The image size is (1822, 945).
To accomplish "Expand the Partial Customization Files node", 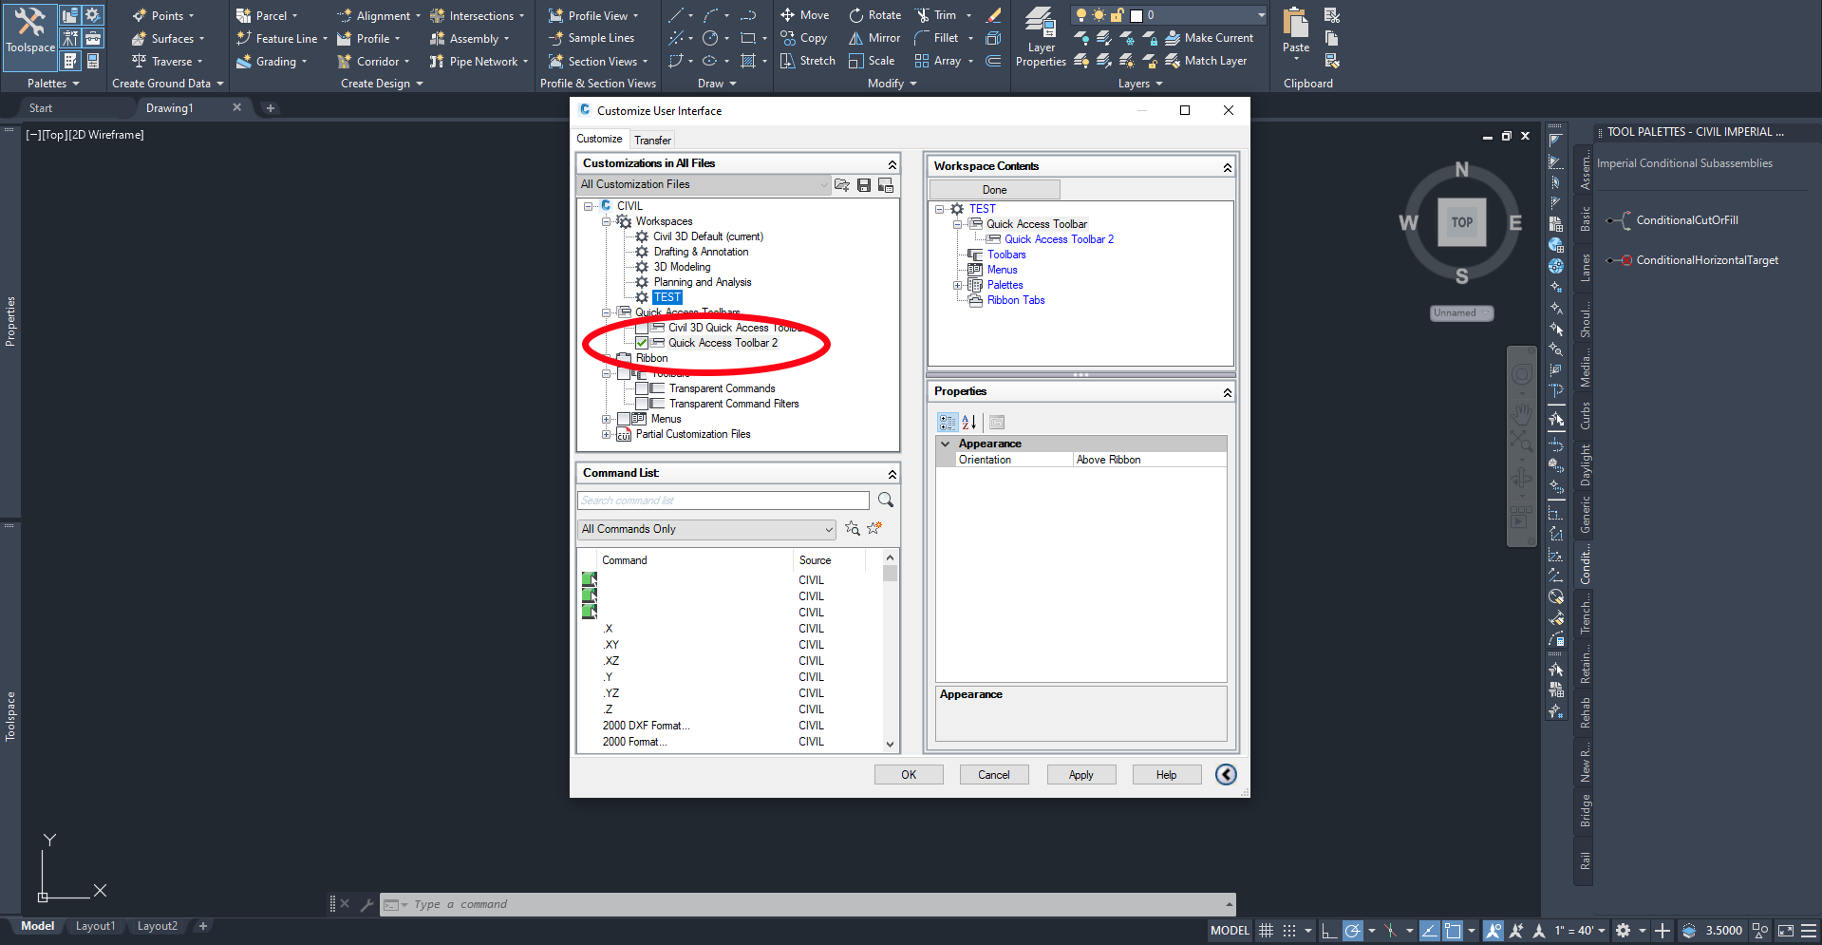I will pos(608,434).
